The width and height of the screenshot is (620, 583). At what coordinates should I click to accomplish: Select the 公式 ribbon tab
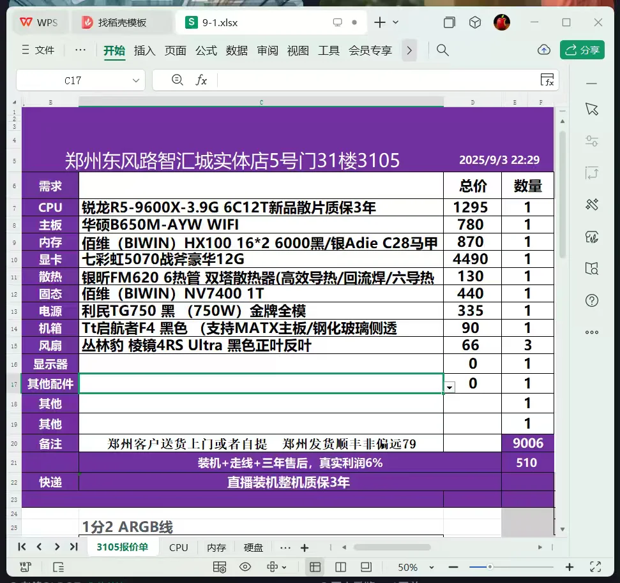[x=206, y=50]
